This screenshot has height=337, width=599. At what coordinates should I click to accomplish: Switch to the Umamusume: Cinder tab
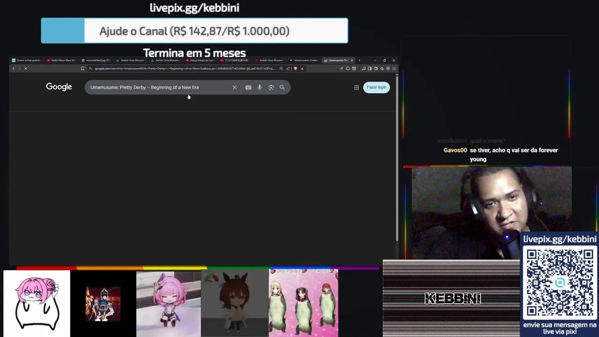pyautogui.click(x=304, y=60)
